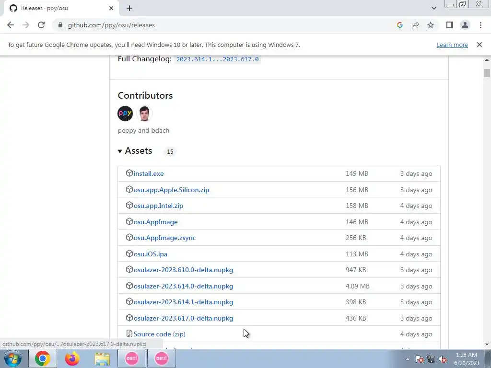Viewport: 491px width, 368px height.
Task: Download Source code (zip)
Action: (159, 334)
